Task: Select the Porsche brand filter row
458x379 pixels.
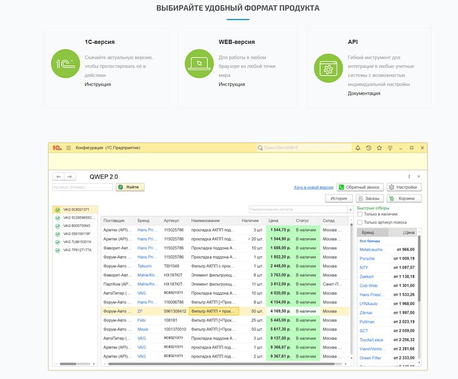Action: [x=367, y=258]
